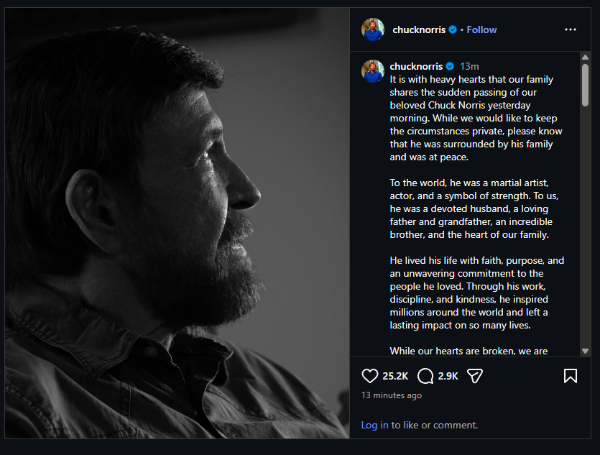Viewport: 600px width, 455px height.
Task: Click the profile avatar in the post header
Action: coord(373,29)
